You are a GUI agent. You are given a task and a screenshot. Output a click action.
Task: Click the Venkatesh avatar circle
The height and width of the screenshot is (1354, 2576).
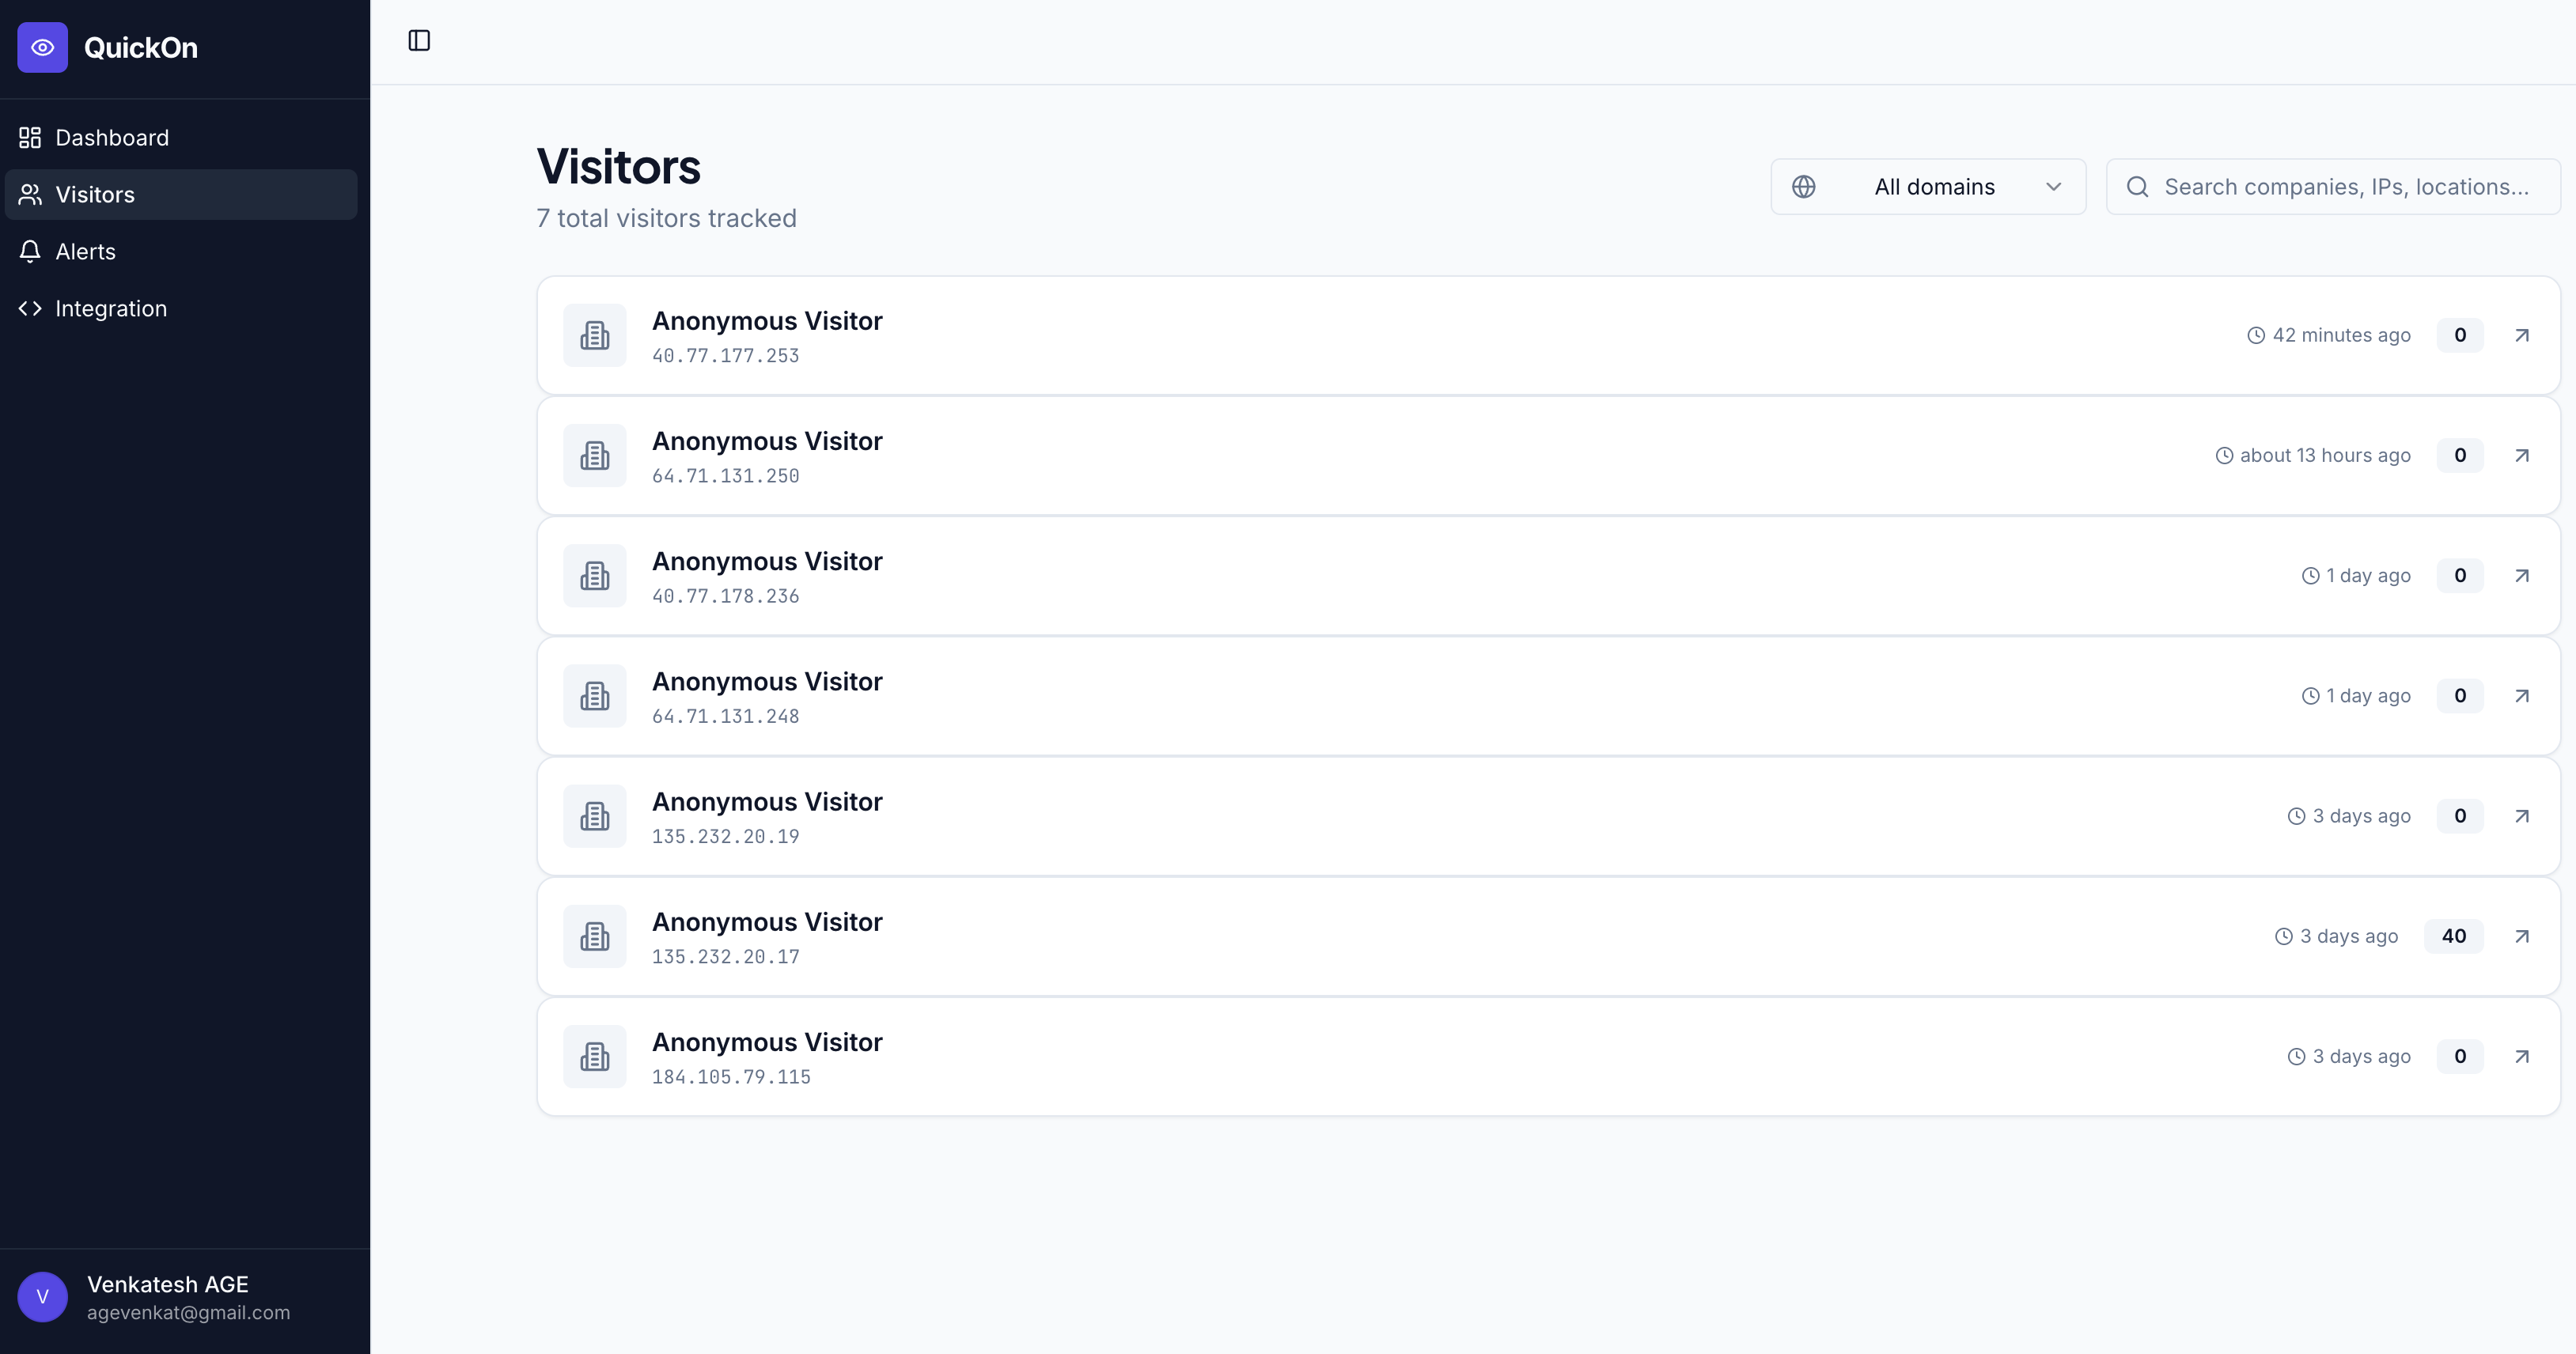point(42,1296)
